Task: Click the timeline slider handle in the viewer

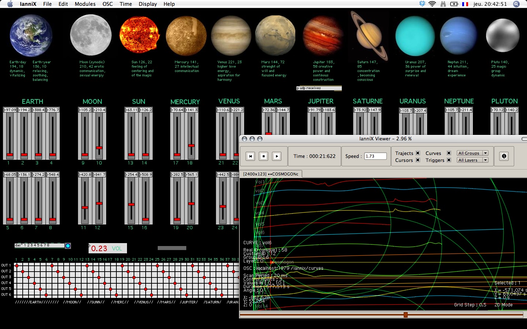Action: [x=405, y=315]
